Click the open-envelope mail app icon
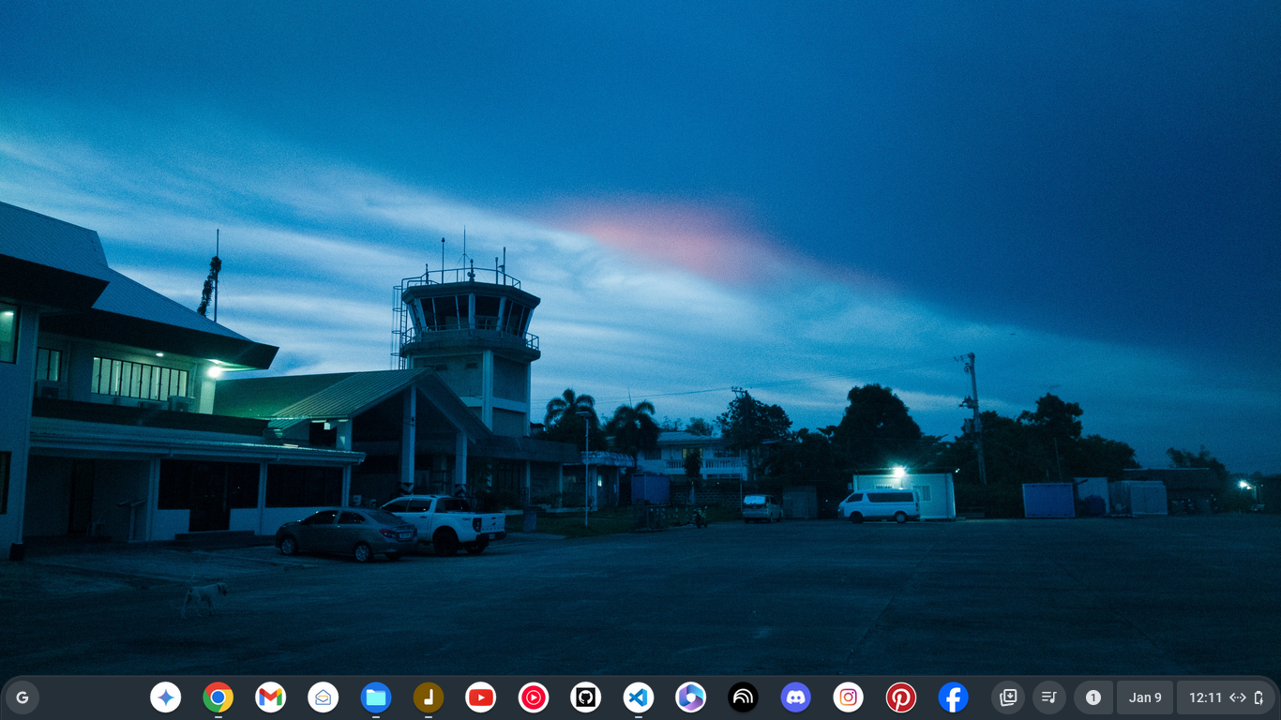This screenshot has height=720, width=1281. tap(324, 697)
